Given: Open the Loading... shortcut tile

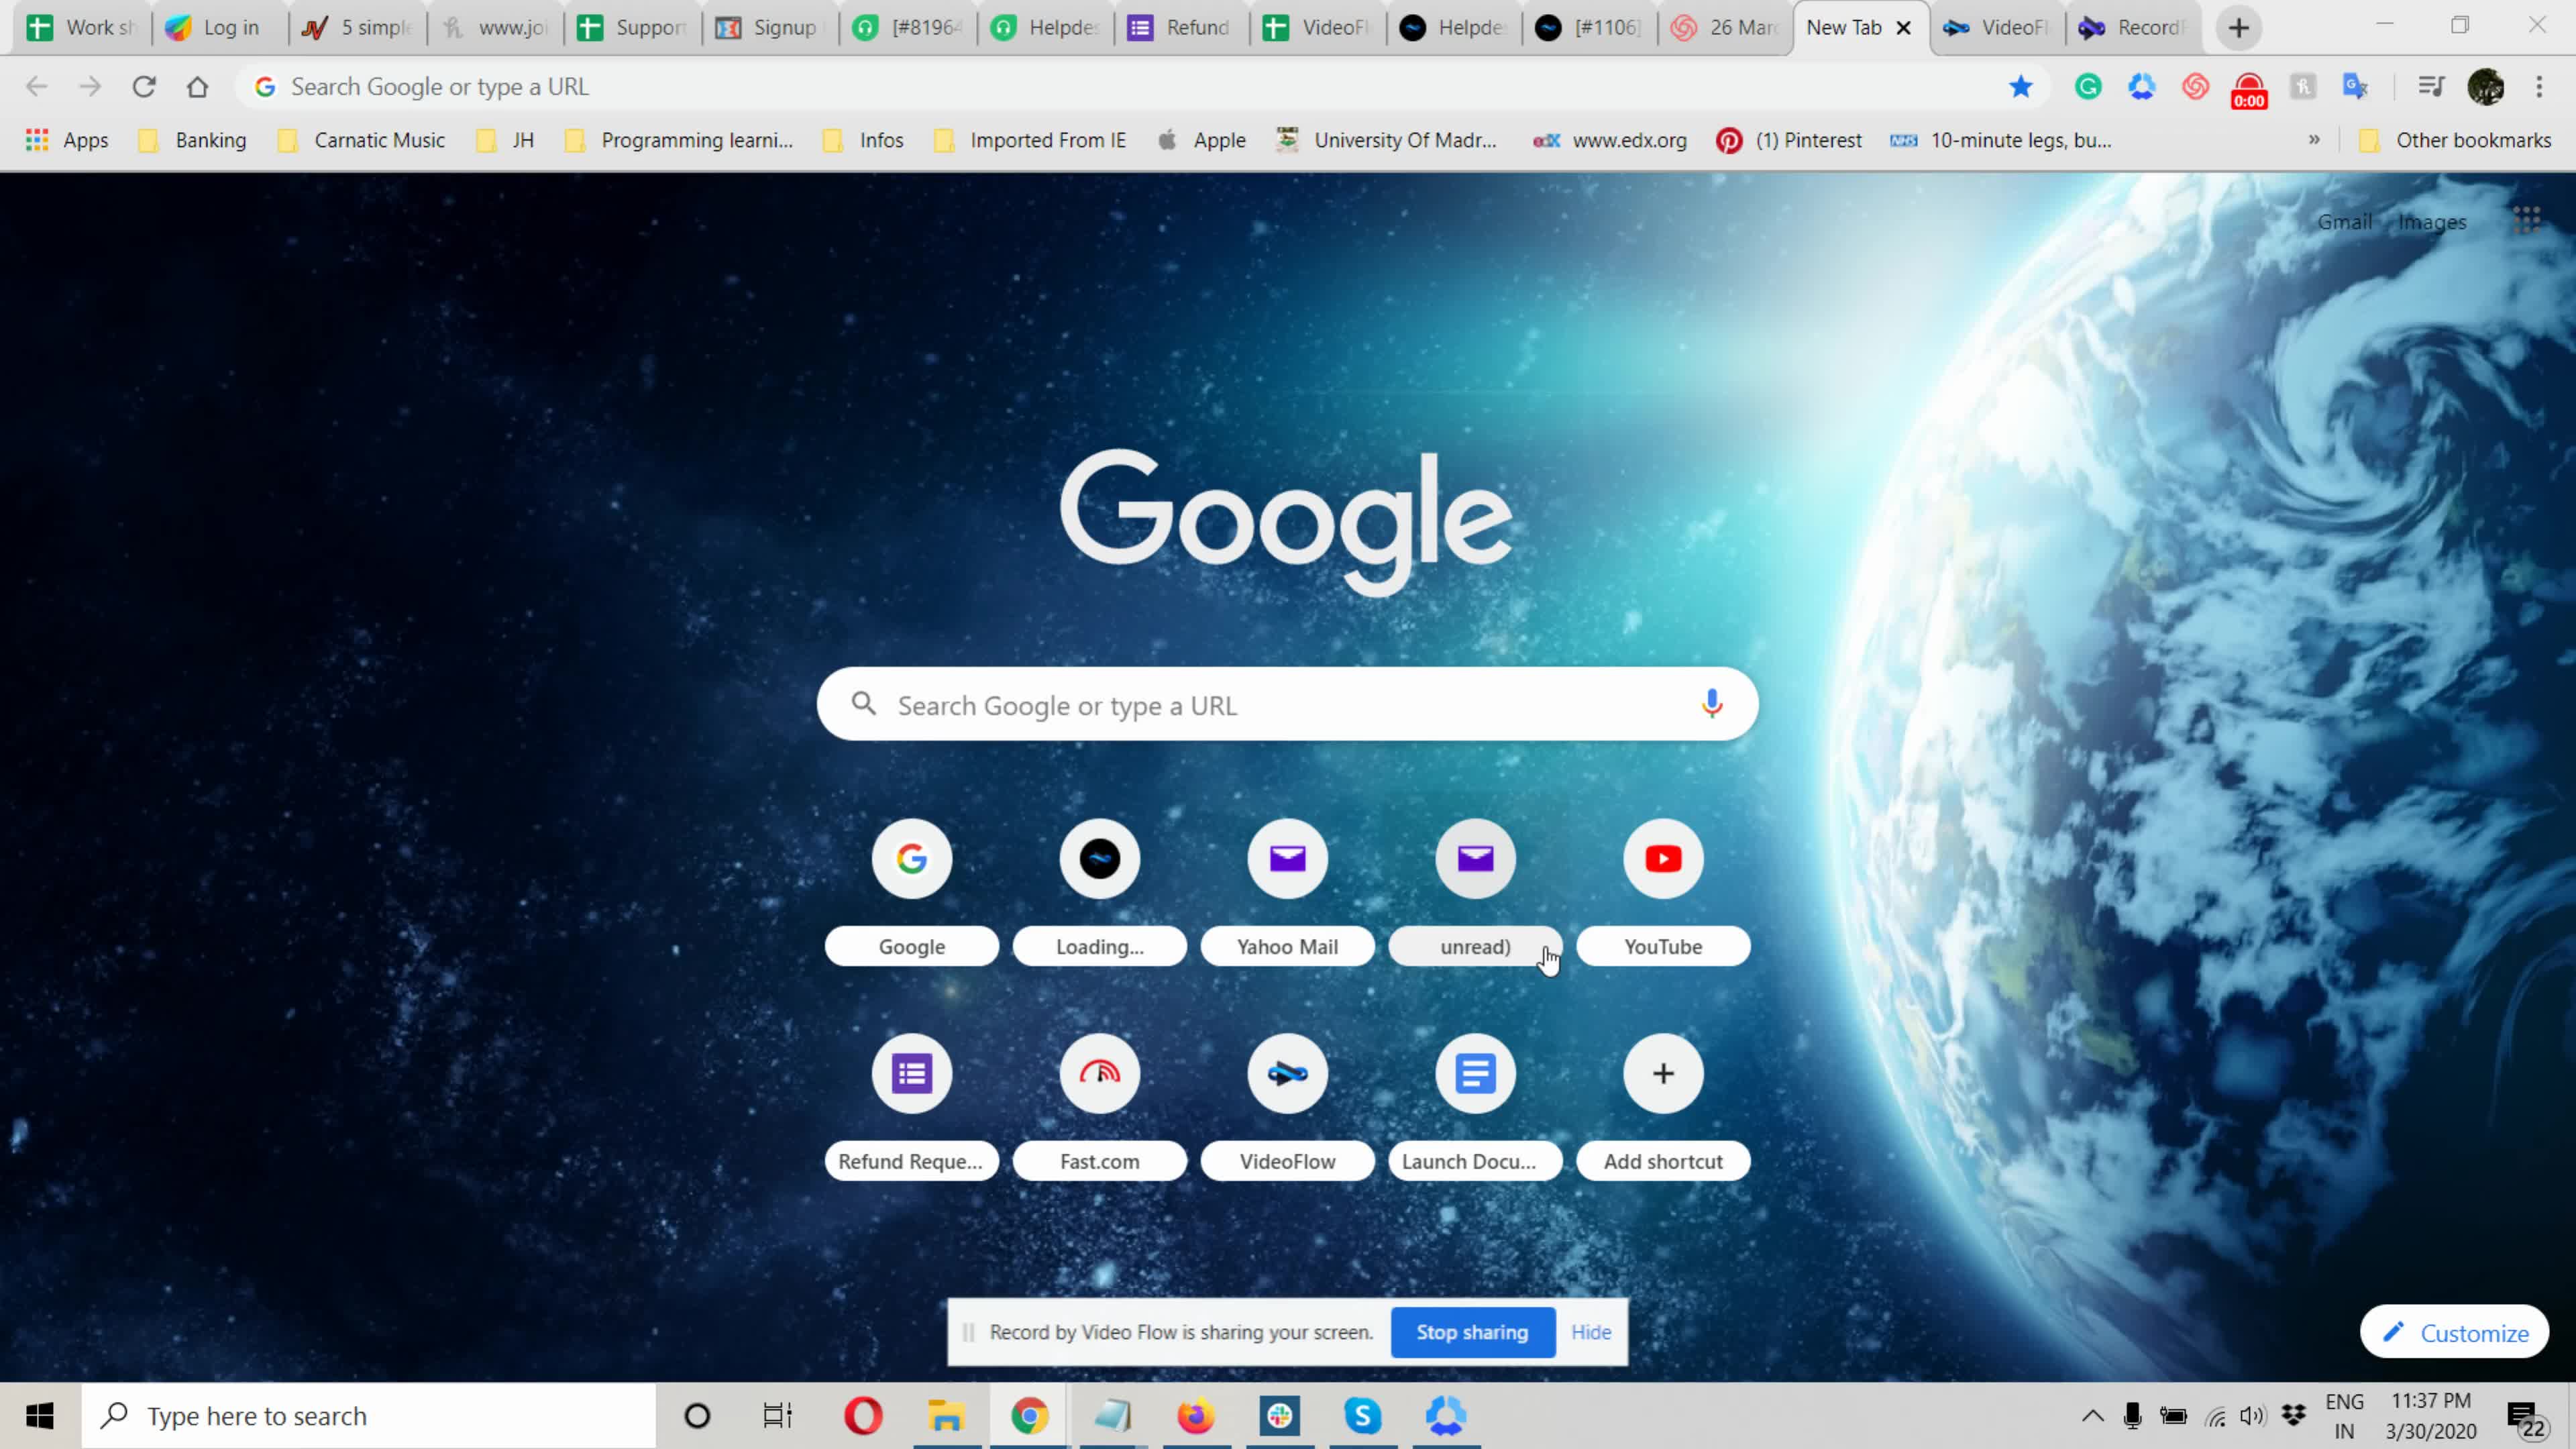Looking at the screenshot, I should (1099, 891).
